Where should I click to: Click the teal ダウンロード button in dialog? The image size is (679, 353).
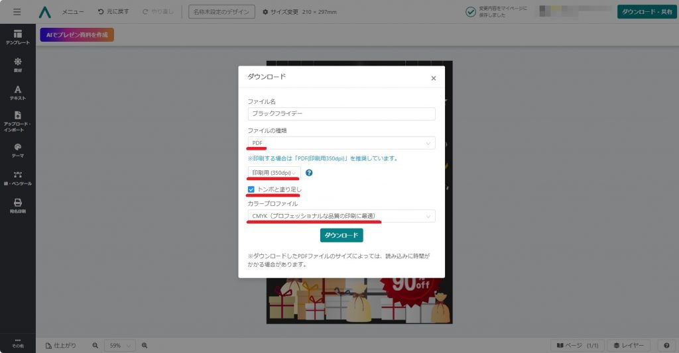[341, 236]
